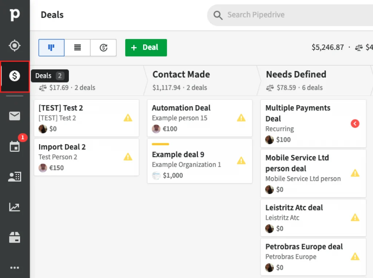Open the Mail inbox icon
This screenshot has width=373, height=278.
pos(15,116)
